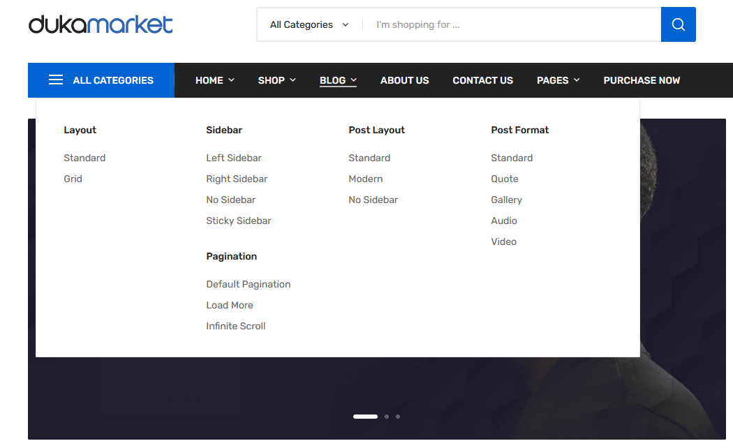Open the Grid blog layout

coord(73,179)
